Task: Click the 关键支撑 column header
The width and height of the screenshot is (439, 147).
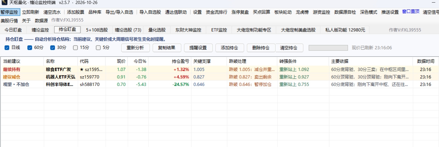Action: click(x=209, y=61)
